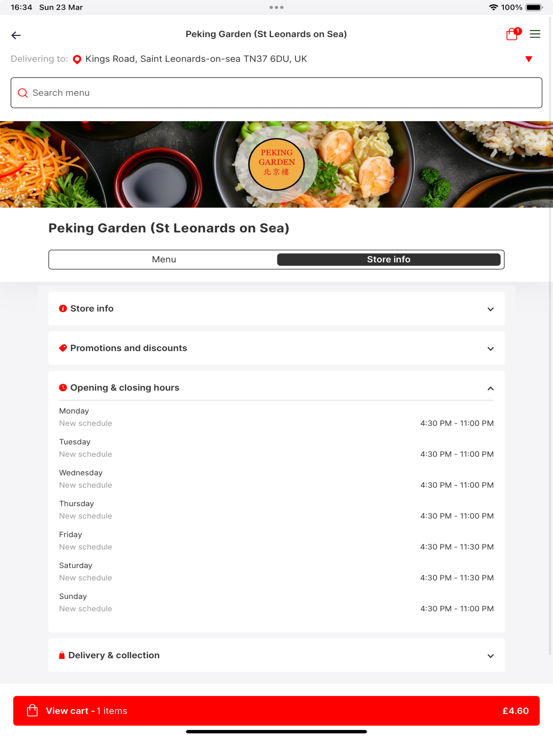Select the Friday row label
553x738 pixels.
(x=70, y=535)
